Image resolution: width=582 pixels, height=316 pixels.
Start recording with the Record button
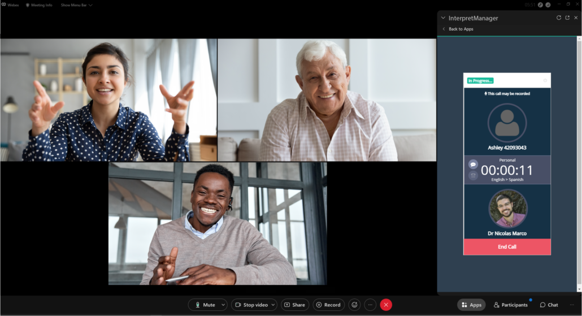328,305
